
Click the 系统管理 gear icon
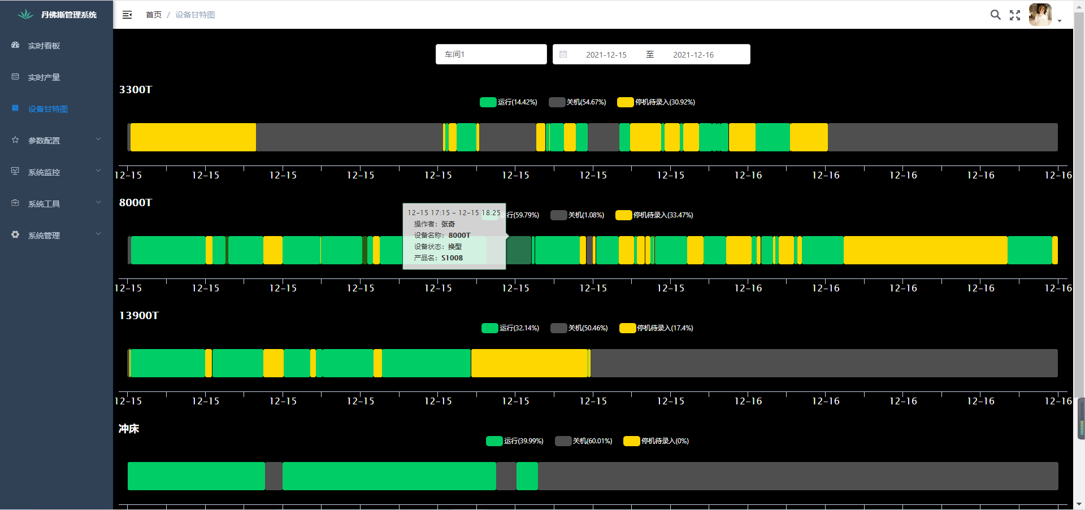point(15,235)
